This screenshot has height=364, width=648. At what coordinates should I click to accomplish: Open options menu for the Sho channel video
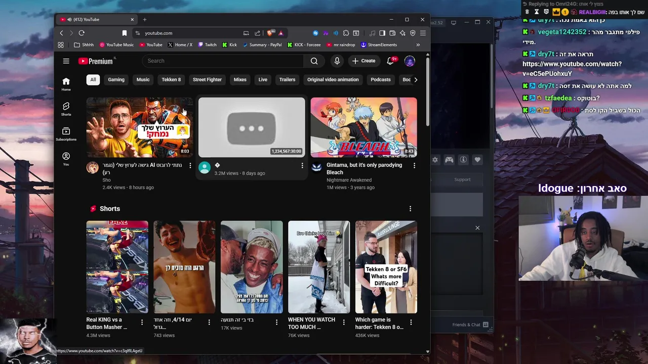coord(190,165)
